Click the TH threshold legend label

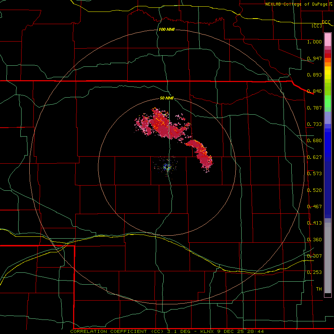coord(319,289)
